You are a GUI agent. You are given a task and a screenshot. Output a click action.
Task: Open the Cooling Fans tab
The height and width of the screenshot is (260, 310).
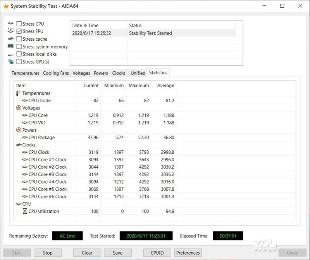[x=56, y=73]
